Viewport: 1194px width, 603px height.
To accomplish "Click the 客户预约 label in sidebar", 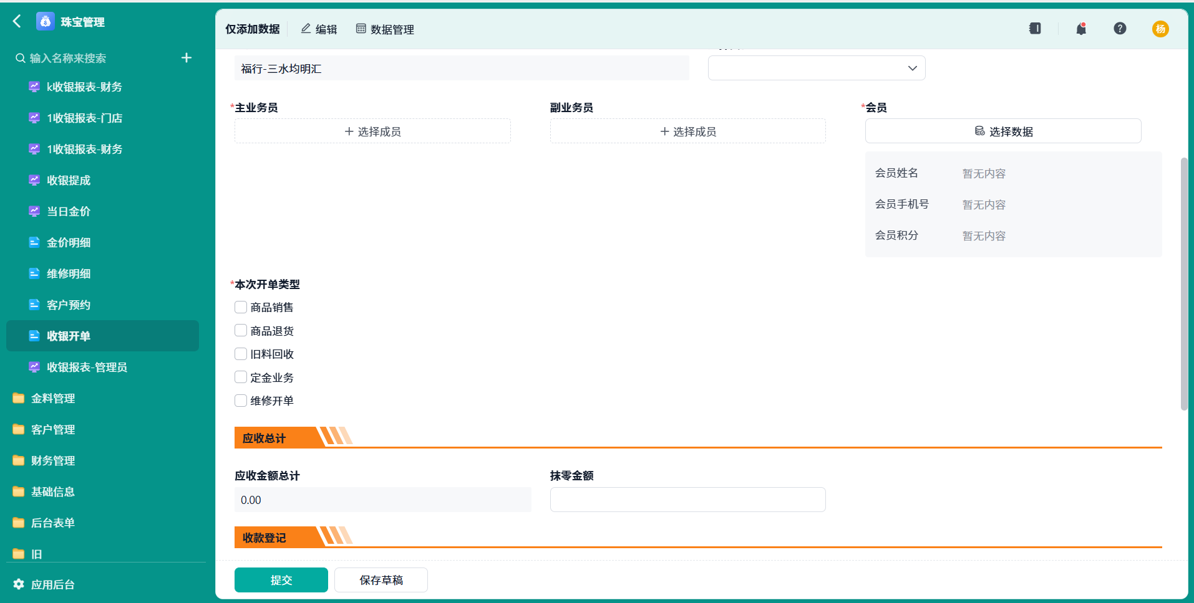I will click(x=69, y=305).
